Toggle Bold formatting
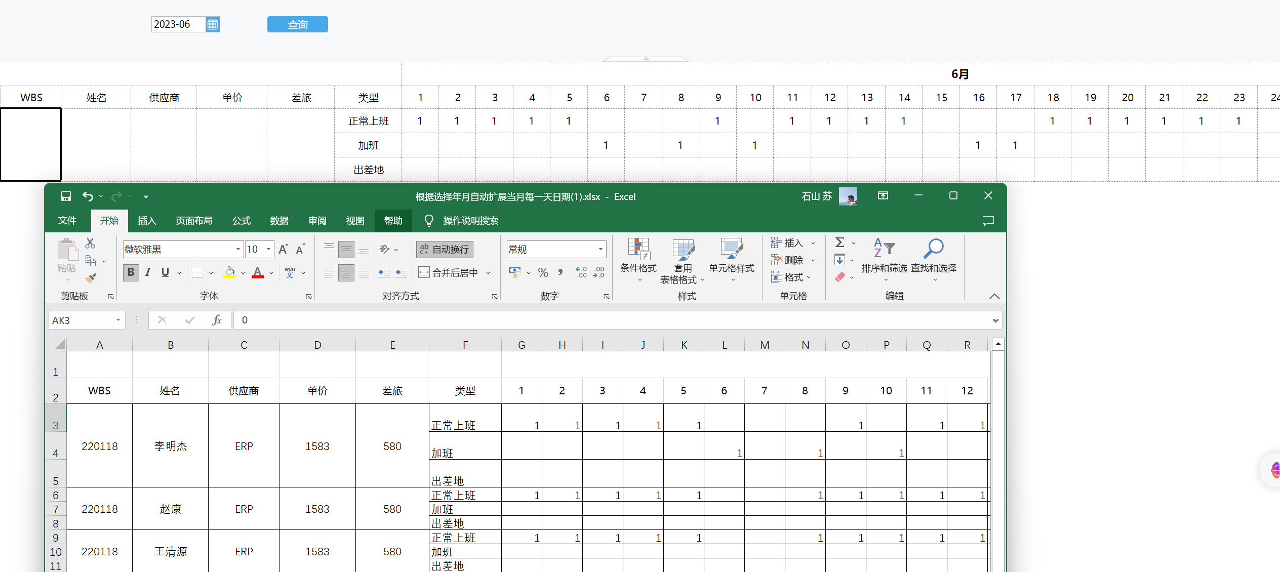Image resolution: width=1280 pixels, height=572 pixels. (131, 272)
